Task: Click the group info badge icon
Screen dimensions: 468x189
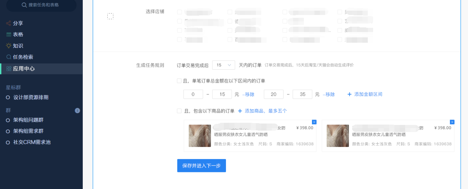Action: point(77,111)
